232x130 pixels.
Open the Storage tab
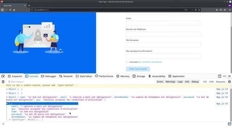tap(139, 76)
